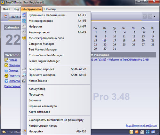Screen dimensions: 160x135
Task: Click the alarm icon beside Будильник и Напоминания
Action: click(24, 15)
